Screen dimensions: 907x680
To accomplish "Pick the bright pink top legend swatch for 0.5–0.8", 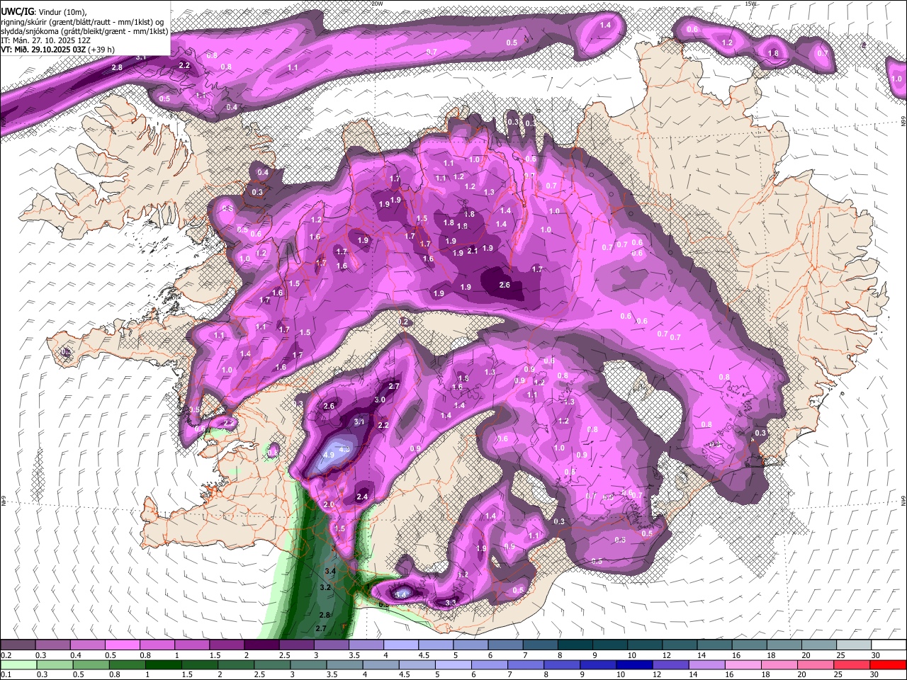I will coord(123,645).
